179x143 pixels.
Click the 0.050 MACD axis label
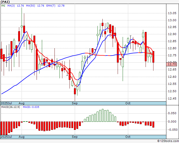click(x=172, y=113)
